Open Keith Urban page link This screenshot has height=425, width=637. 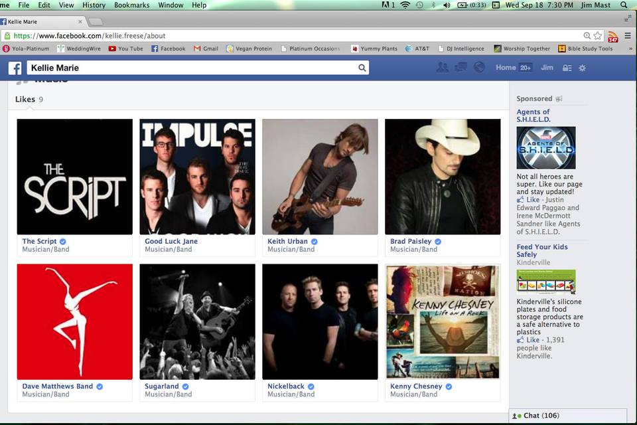287,241
